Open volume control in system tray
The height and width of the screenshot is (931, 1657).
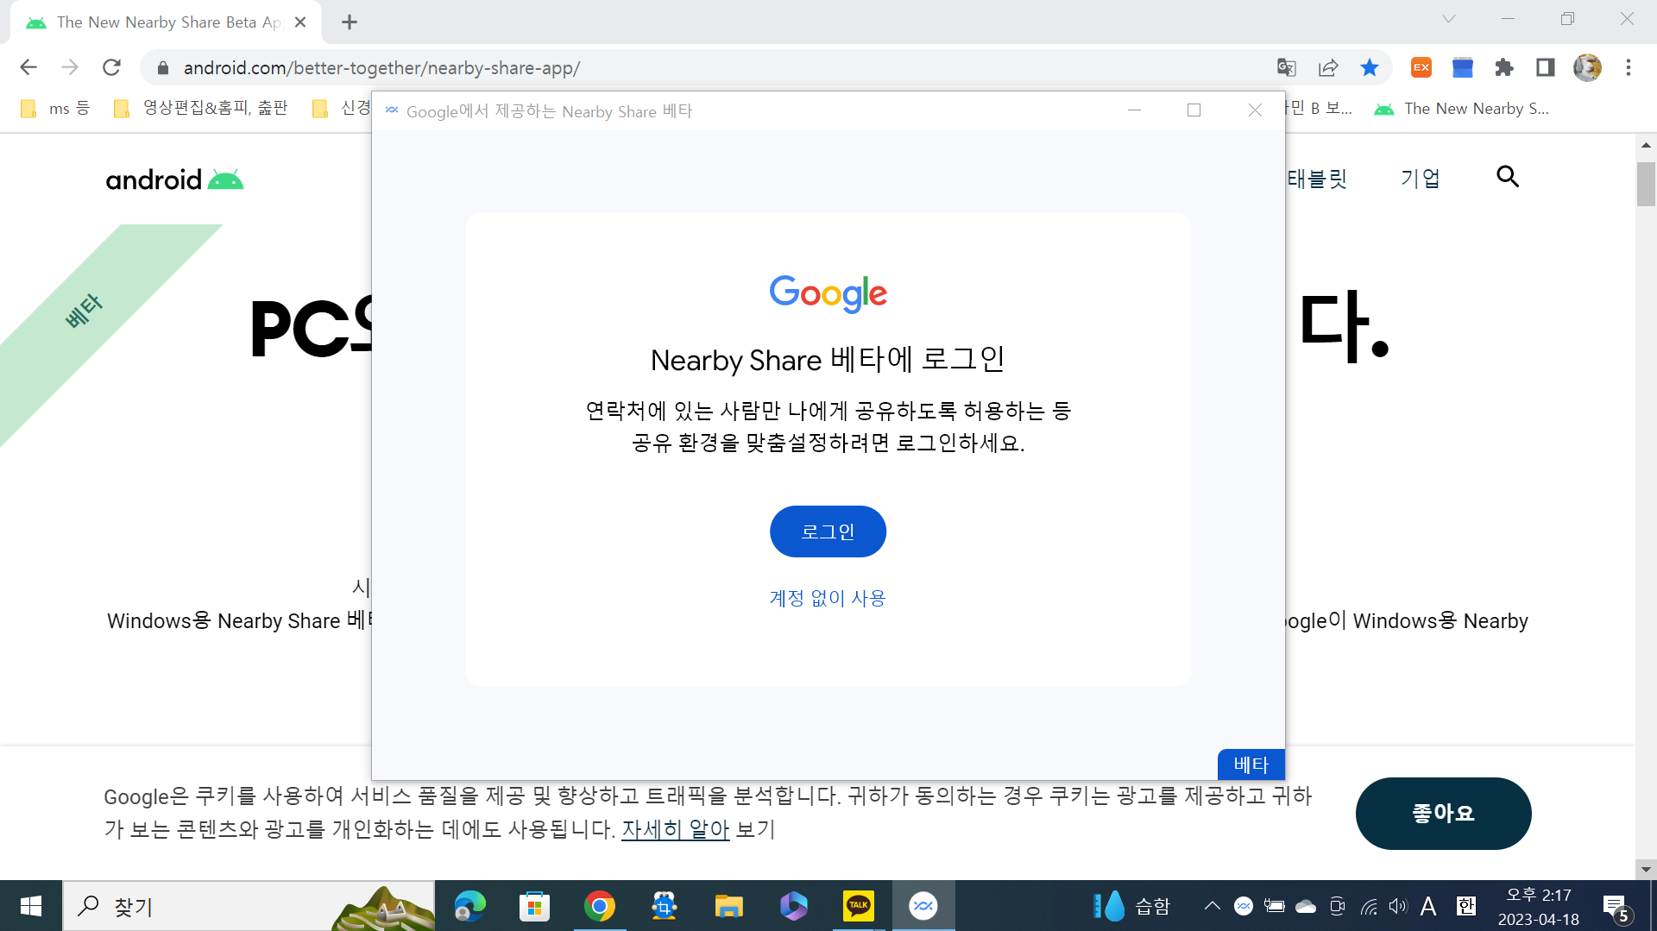[1398, 906]
